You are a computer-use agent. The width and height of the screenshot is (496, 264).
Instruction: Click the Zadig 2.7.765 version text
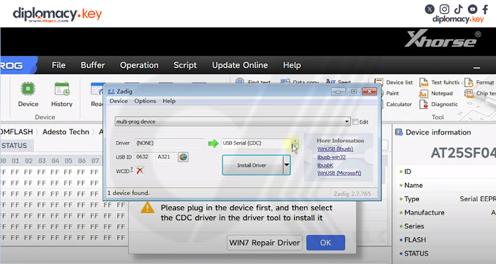click(x=352, y=194)
